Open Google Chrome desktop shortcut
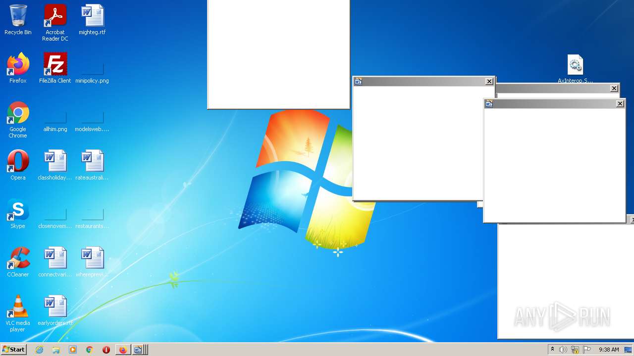Screen dimensions: 634x356 pos(18,120)
